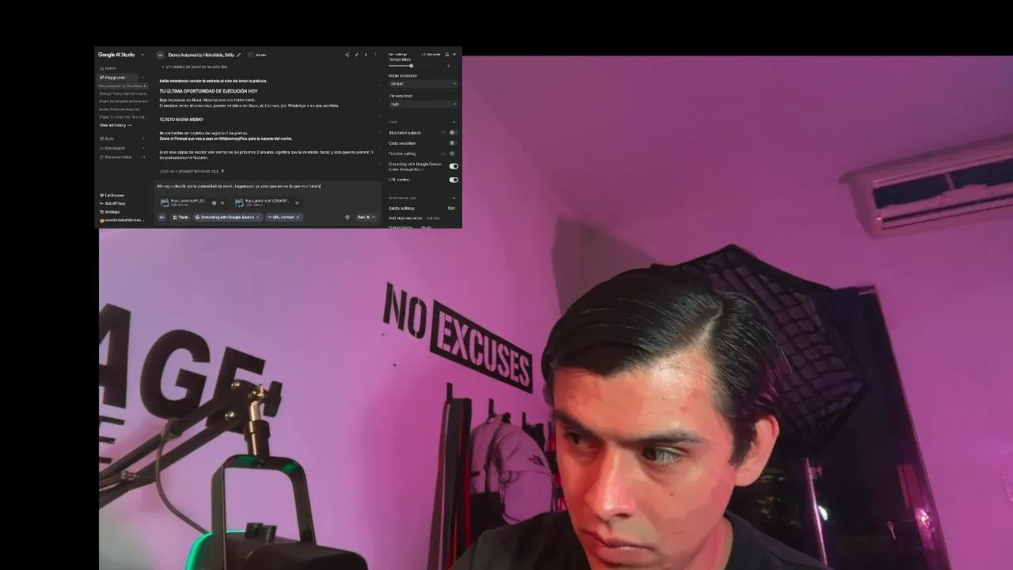Click View all history link
The width and height of the screenshot is (1013, 570).
point(116,125)
